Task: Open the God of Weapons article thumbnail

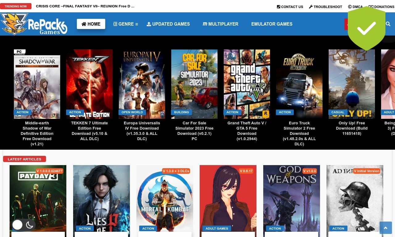Action: (292, 198)
